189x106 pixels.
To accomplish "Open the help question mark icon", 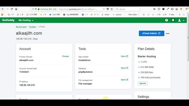I will 167,20.
